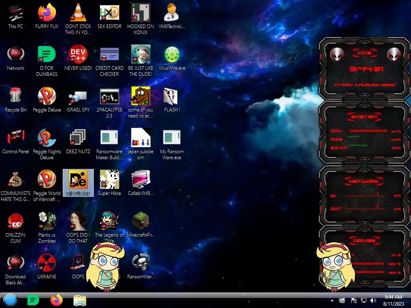Click the DRIVES widget header

(x=364, y=241)
